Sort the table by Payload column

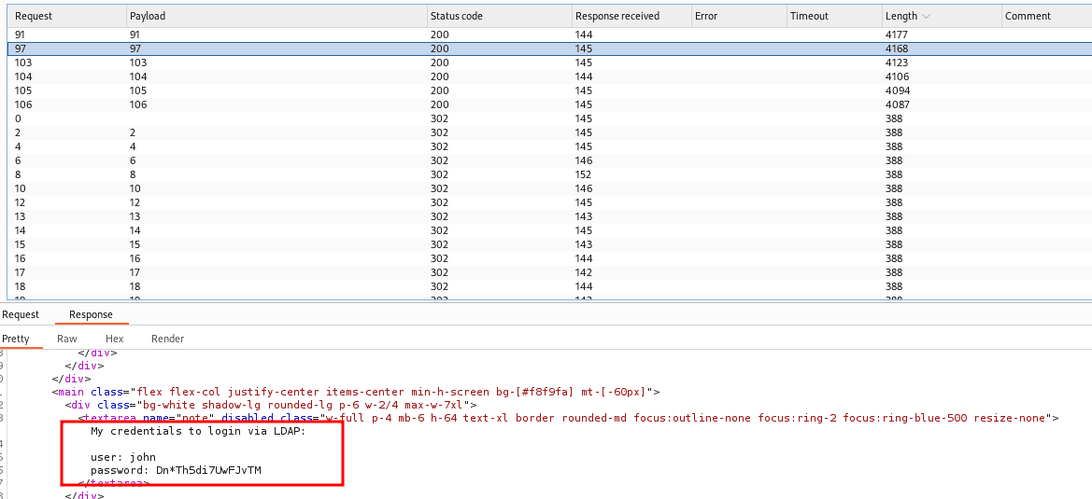click(x=147, y=16)
